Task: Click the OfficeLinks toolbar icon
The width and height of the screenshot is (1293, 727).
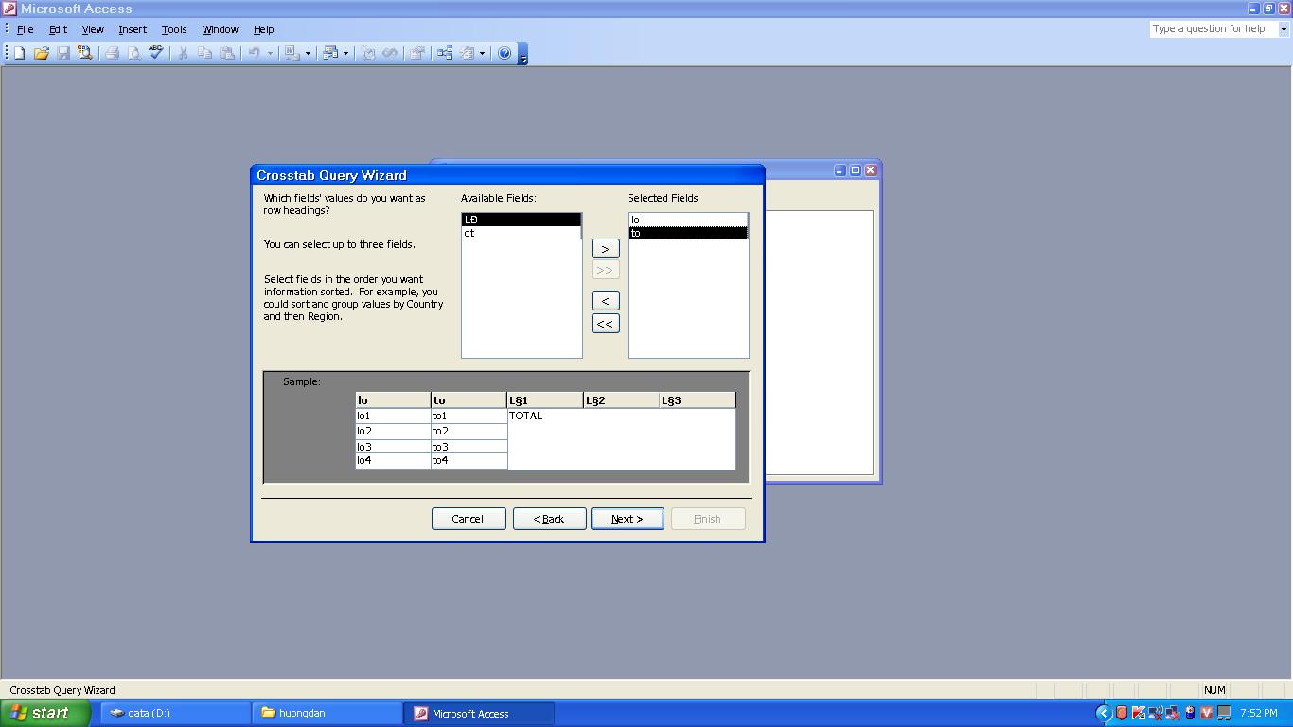Action: pyautogui.click(x=292, y=53)
